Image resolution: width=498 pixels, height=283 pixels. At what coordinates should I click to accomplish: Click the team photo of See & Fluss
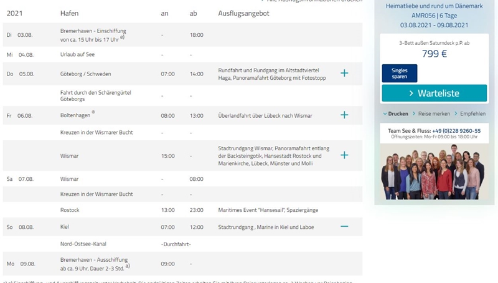coord(434,171)
